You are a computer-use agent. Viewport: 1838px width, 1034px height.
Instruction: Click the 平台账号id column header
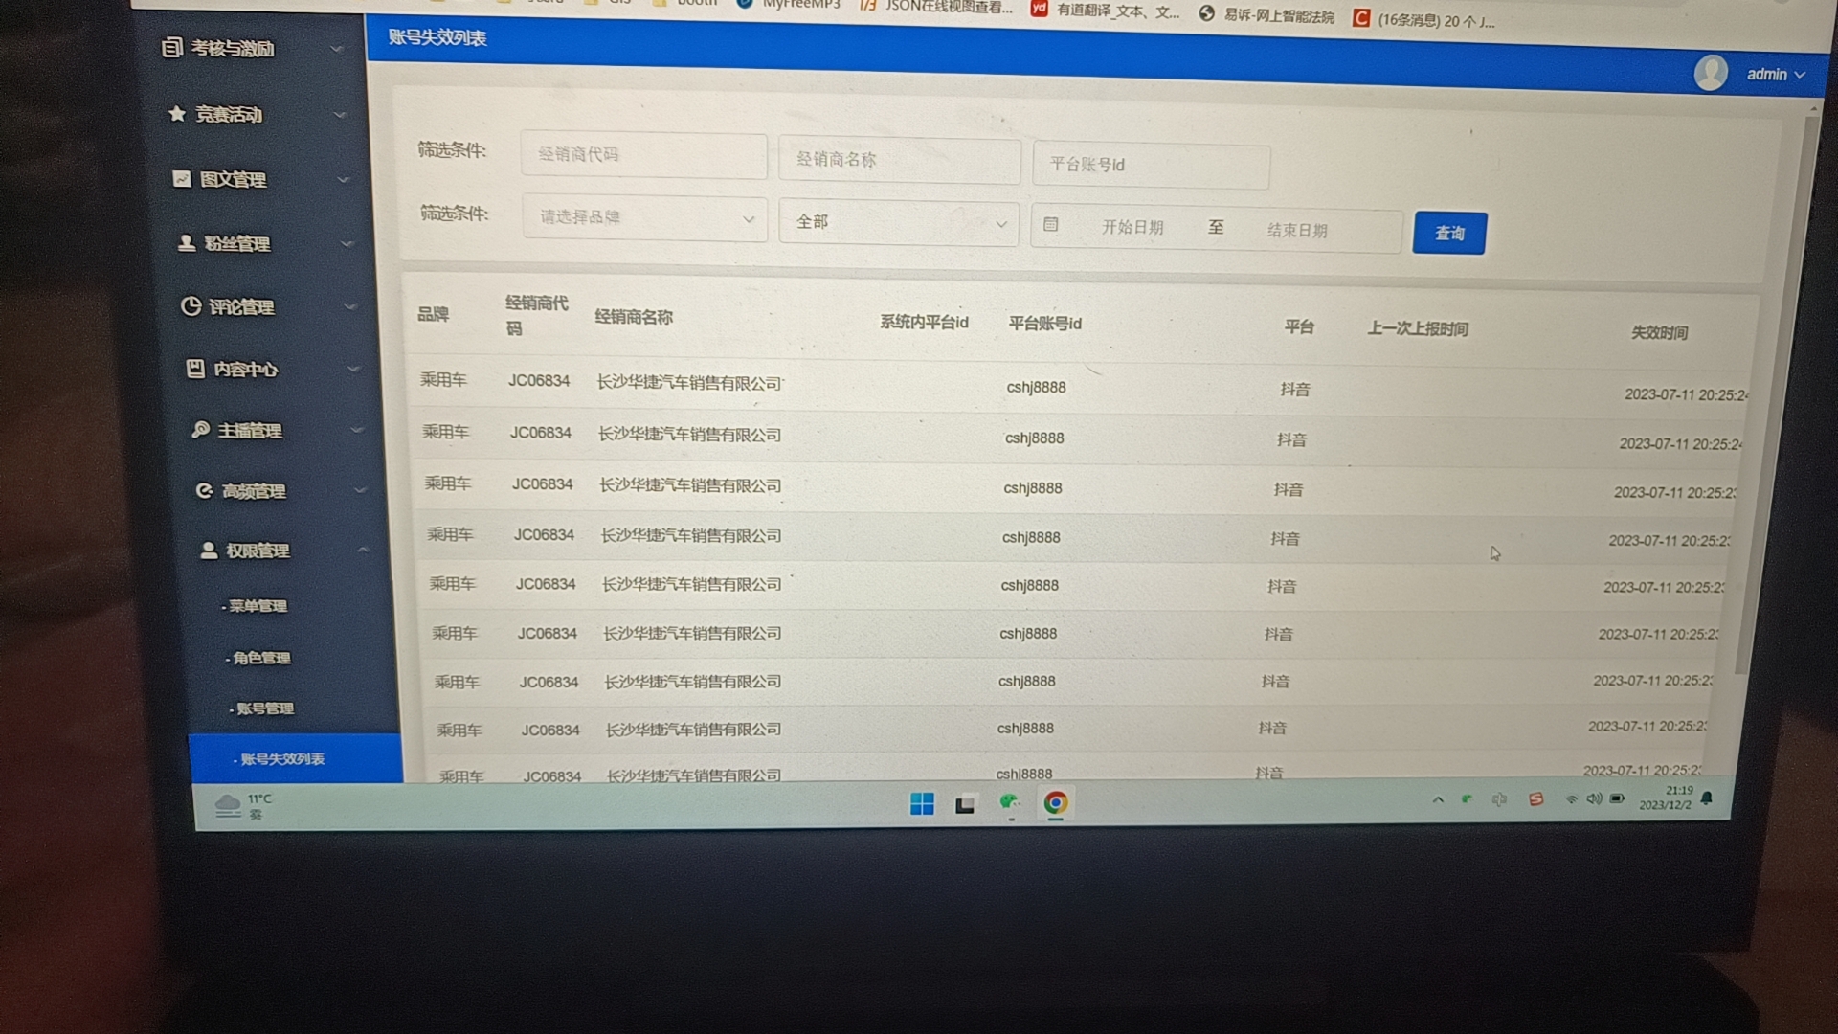pyautogui.click(x=1044, y=324)
